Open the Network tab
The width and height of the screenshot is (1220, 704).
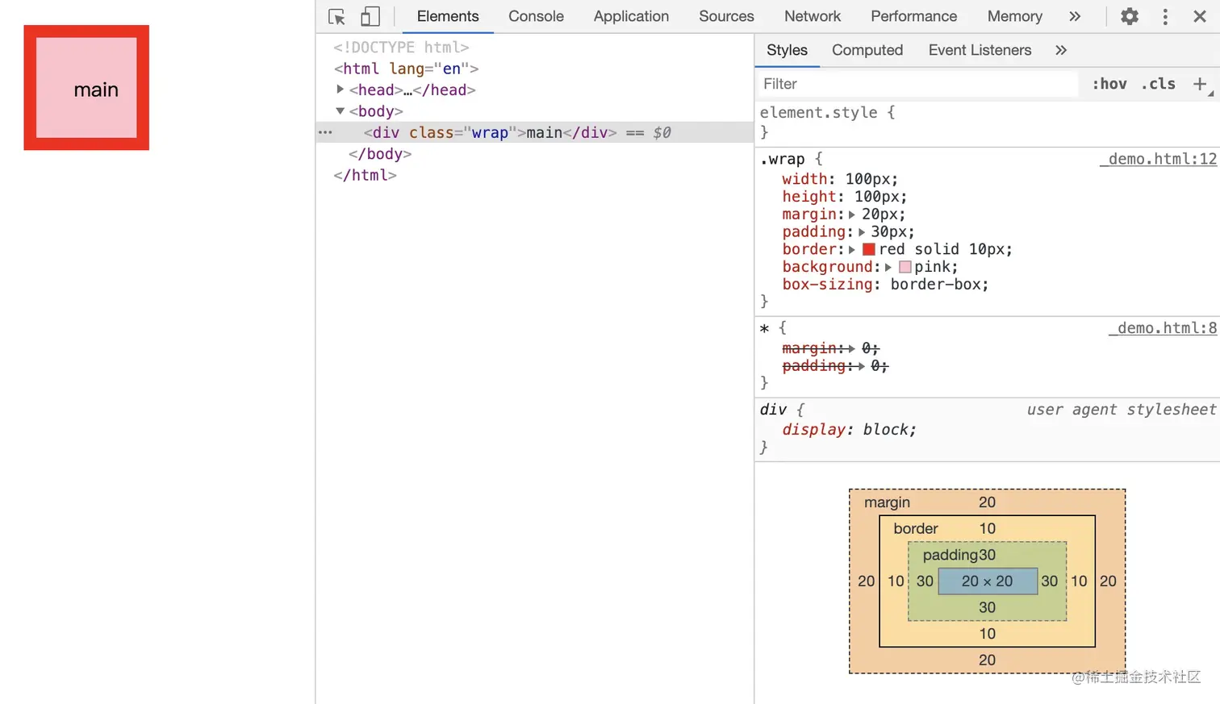tap(813, 16)
